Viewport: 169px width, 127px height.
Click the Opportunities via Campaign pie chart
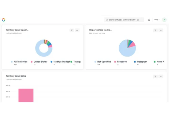point(127,48)
